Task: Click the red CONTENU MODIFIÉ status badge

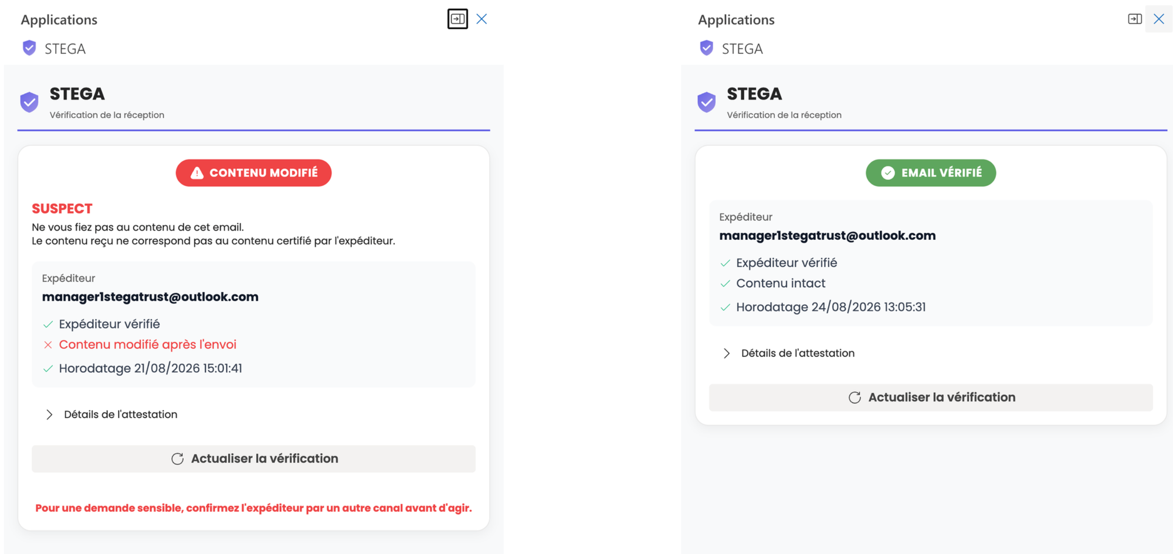Action: point(253,173)
